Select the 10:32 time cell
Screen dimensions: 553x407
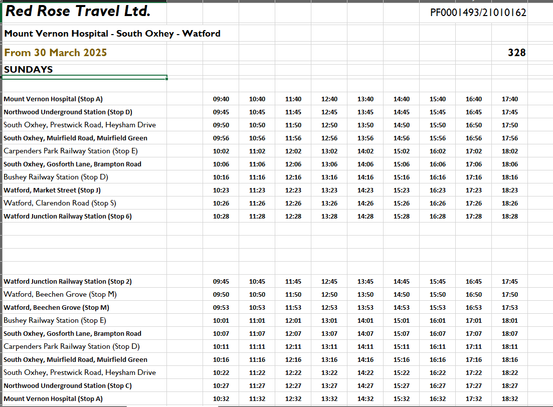point(221,399)
